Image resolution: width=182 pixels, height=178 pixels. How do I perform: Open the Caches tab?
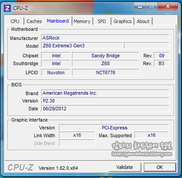(34, 21)
